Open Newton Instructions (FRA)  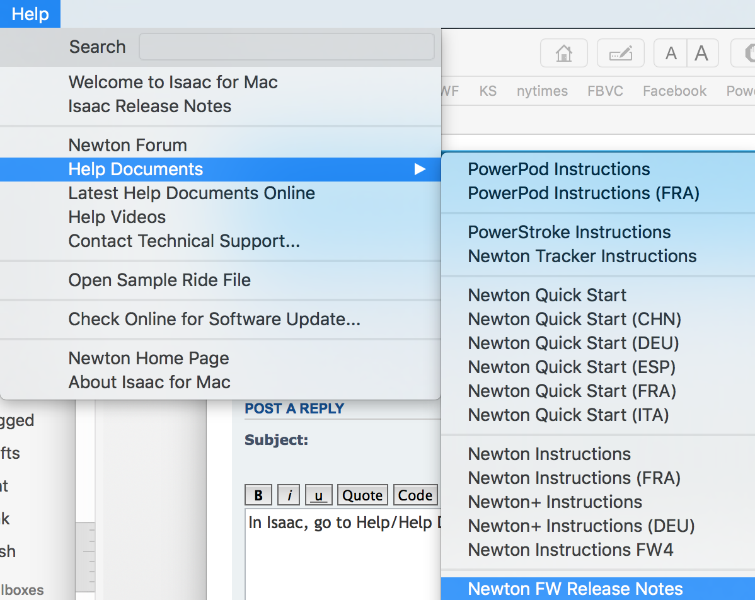pyautogui.click(x=598, y=478)
